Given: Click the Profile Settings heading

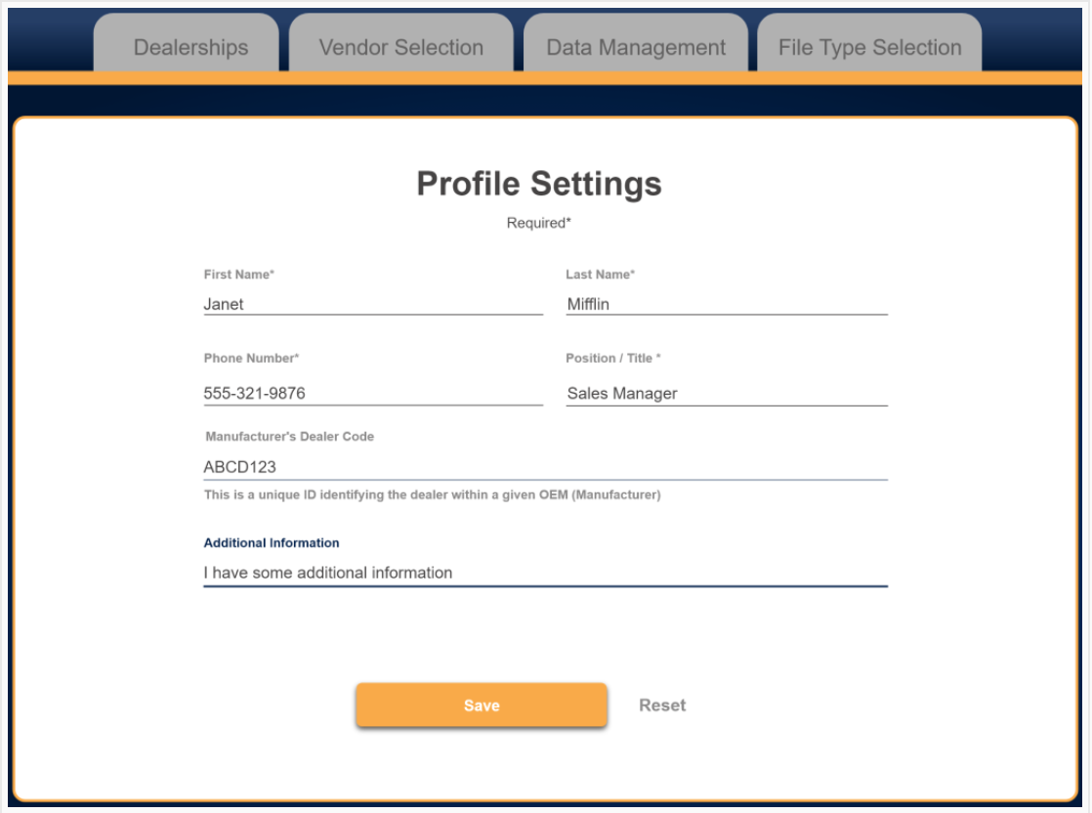Looking at the screenshot, I should (x=539, y=184).
